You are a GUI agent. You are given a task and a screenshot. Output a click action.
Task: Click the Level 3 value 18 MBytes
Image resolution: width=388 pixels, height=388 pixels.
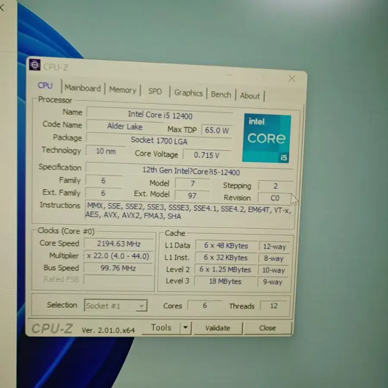point(225,282)
